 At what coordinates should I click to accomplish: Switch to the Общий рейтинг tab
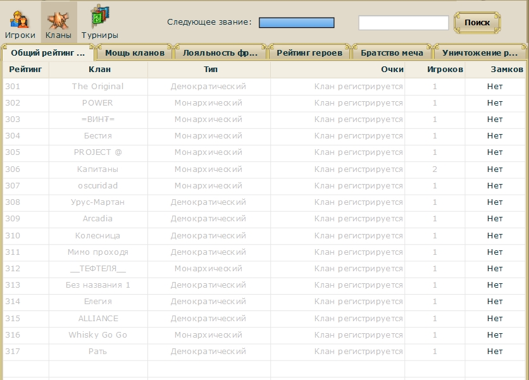point(47,53)
